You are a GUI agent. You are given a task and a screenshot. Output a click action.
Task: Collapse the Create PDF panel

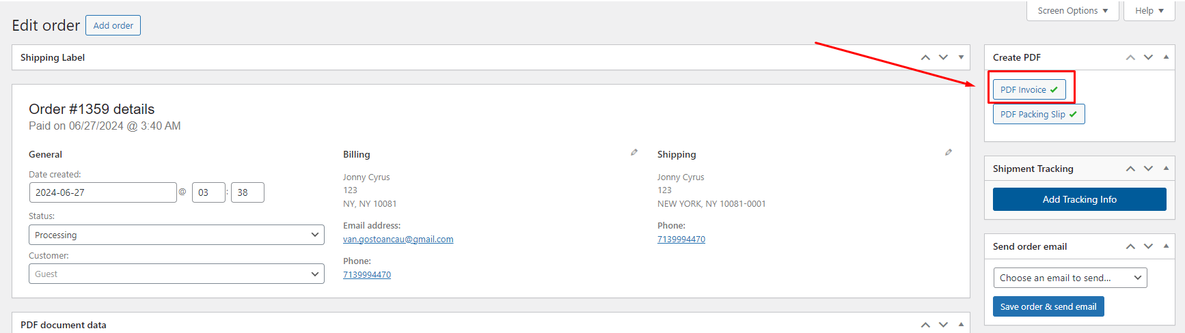pos(1166,57)
